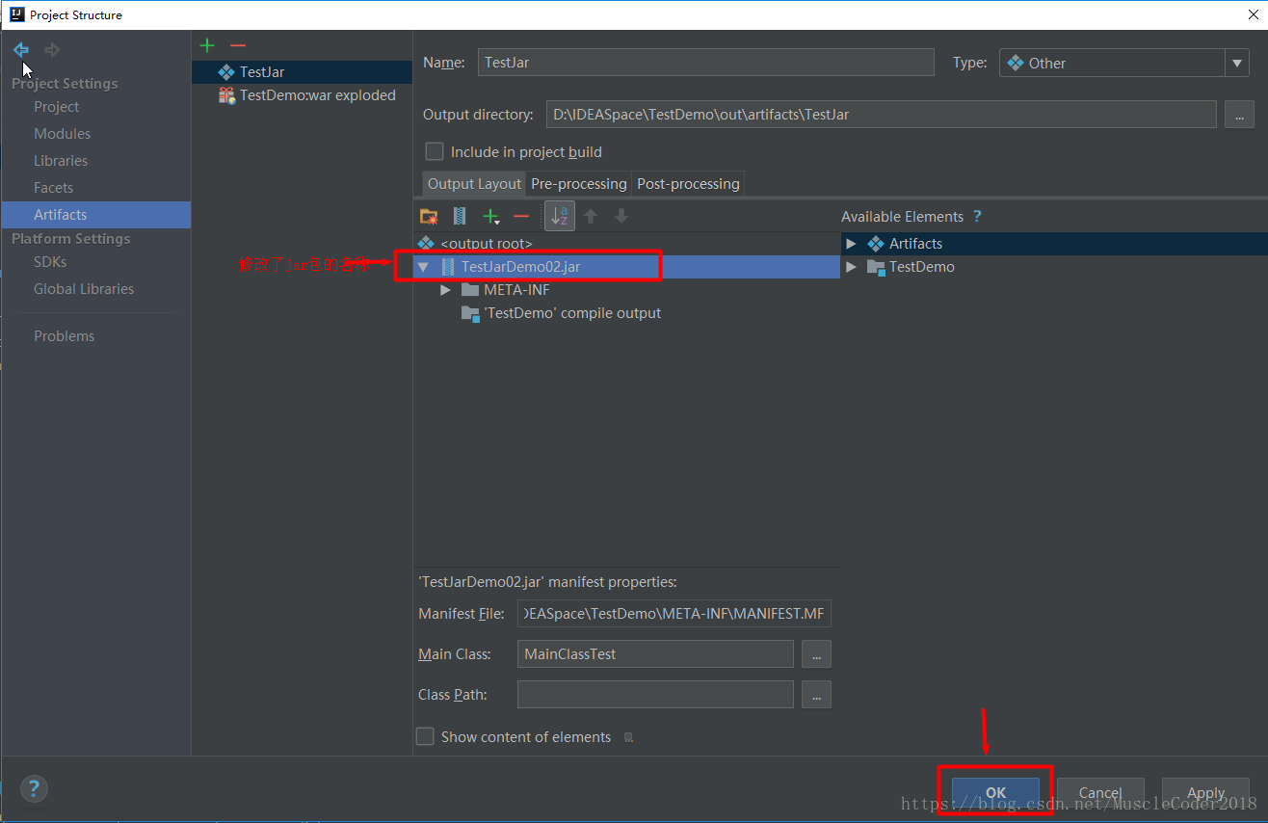Add a new artifact with green plus

[207, 45]
